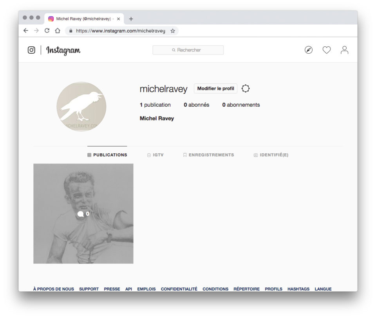Open the activity heart icon
The height and width of the screenshot is (318, 376).
point(327,50)
